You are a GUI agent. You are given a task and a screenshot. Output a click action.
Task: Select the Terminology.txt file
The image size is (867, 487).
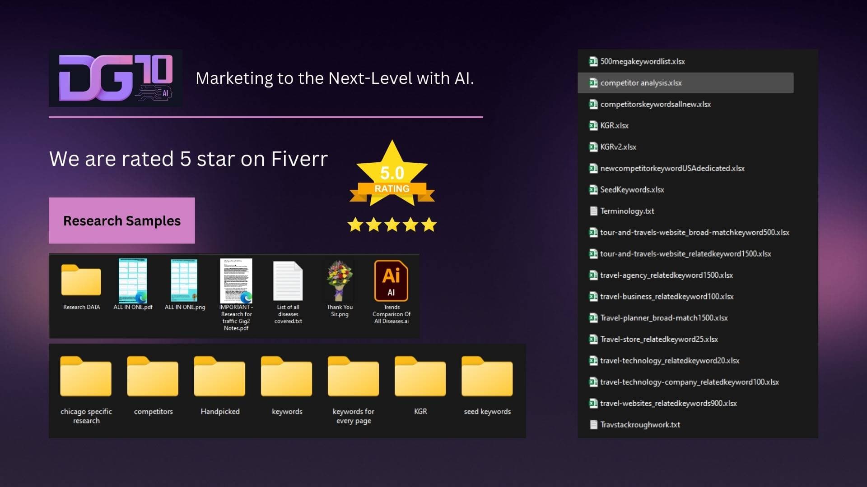click(x=627, y=211)
